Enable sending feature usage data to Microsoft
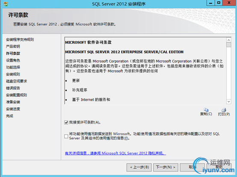Image resolution: width=237 pixels, height=177 pixels. coord(66,136)
